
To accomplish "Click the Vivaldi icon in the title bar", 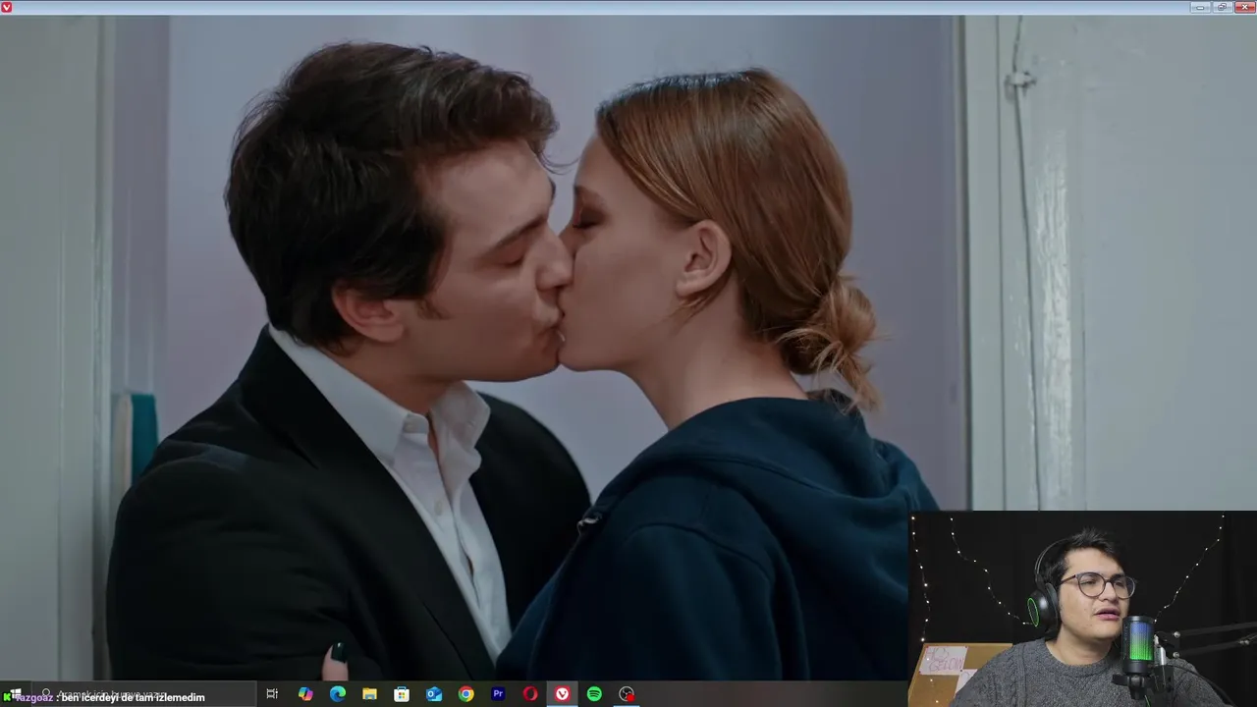I will point(7,7).
